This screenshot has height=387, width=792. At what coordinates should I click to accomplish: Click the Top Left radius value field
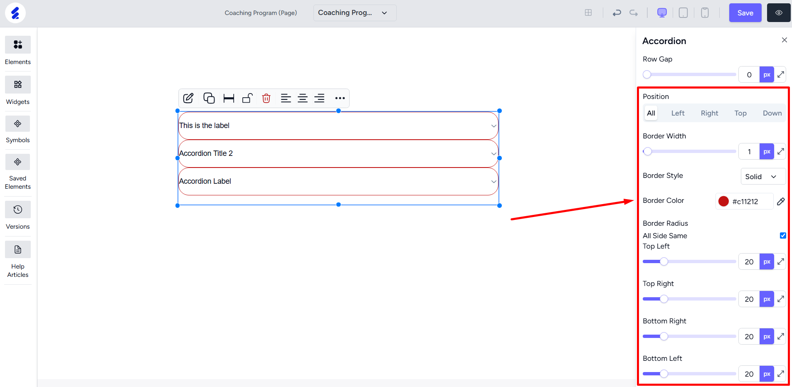point(749,261)
